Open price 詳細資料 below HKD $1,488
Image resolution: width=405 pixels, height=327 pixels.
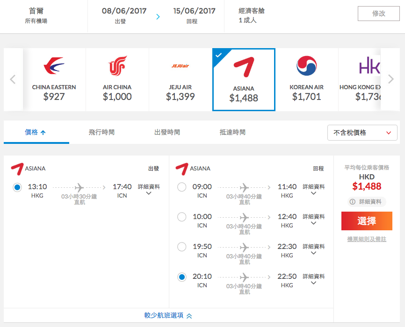click(367, 201)
